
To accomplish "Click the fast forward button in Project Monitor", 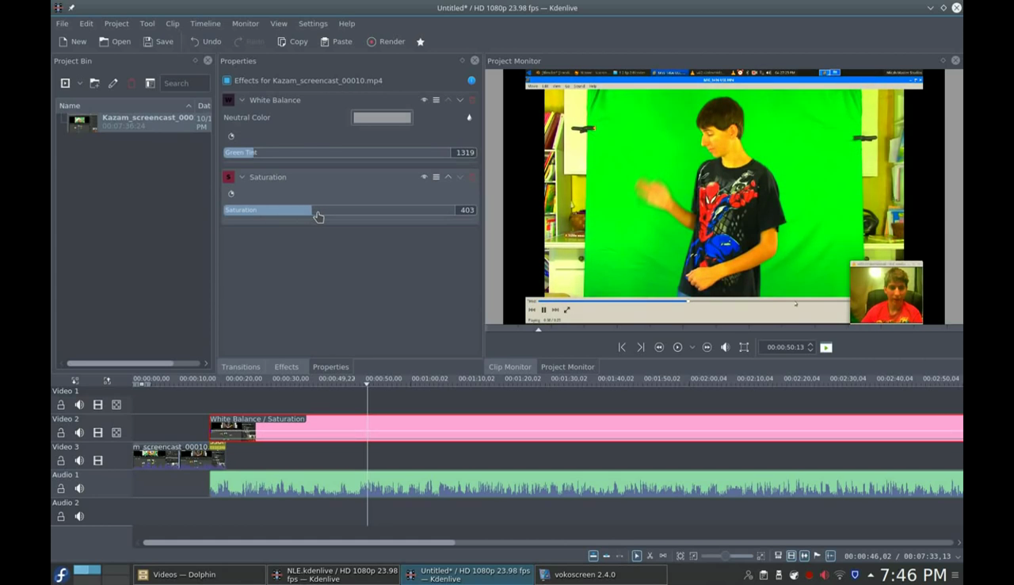I will pyautogui.click(x=707, y=347).
